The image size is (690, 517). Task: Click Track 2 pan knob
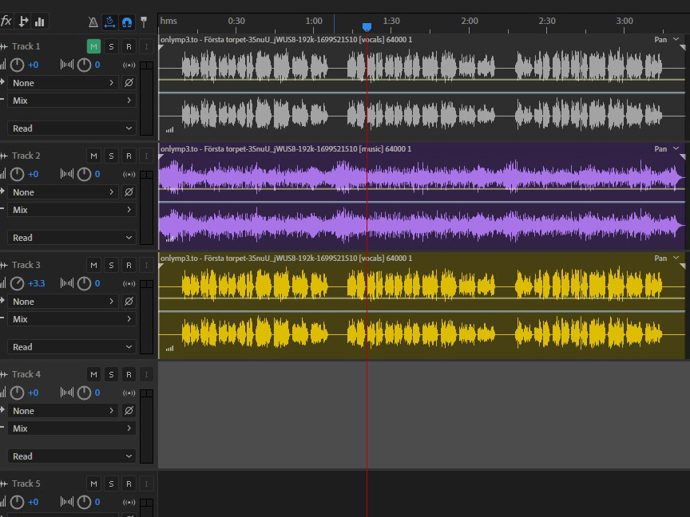pyautogui.click(x=84, y=175)
